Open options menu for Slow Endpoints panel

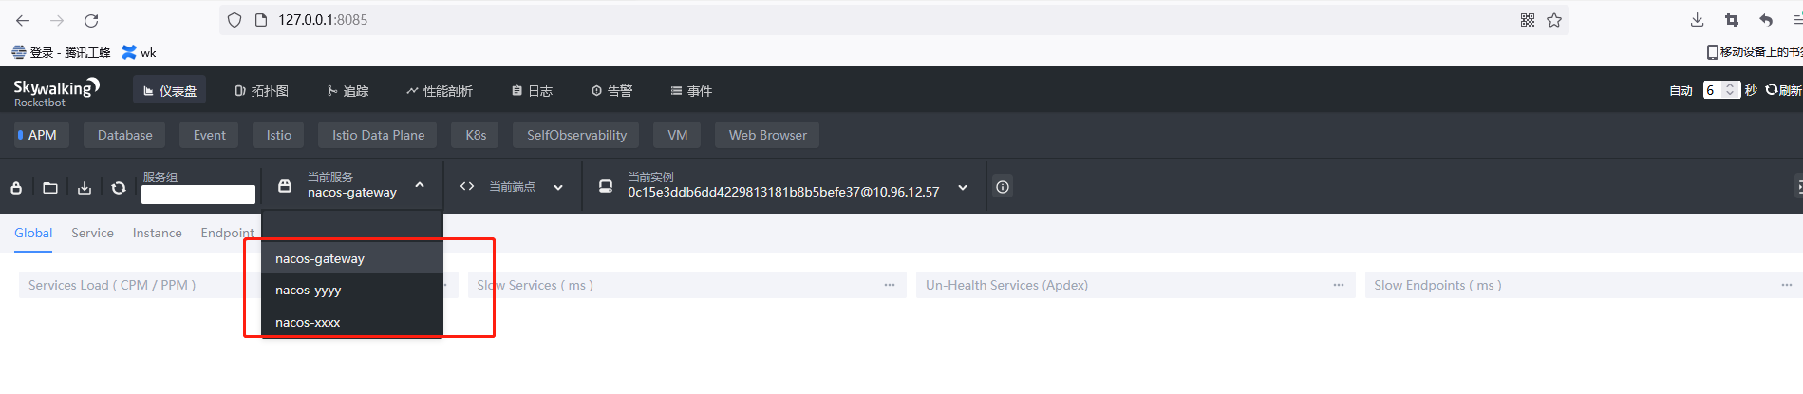(1787, 285)
